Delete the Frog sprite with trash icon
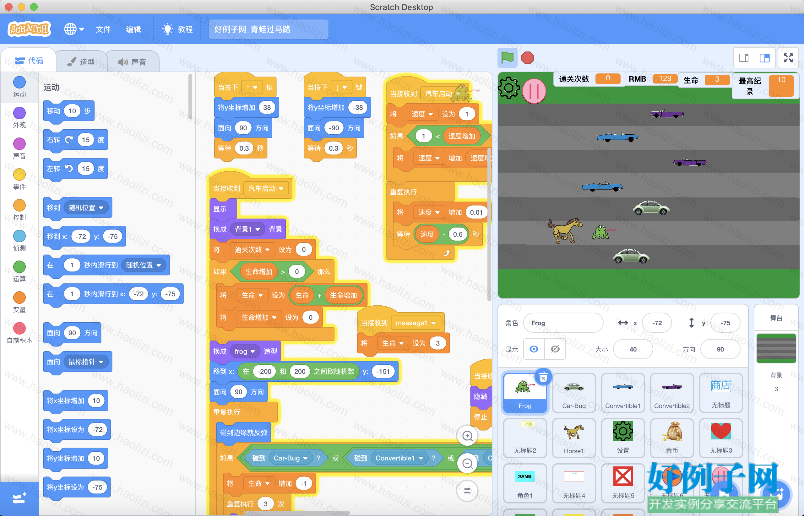 click(543, 377)
